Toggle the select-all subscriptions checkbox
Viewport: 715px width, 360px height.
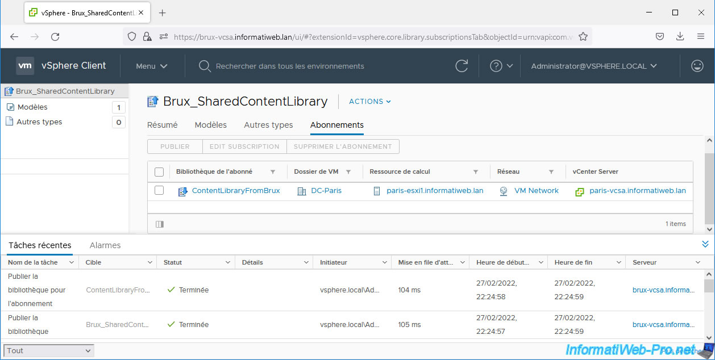pyautogui.click(x=159, y=171)
